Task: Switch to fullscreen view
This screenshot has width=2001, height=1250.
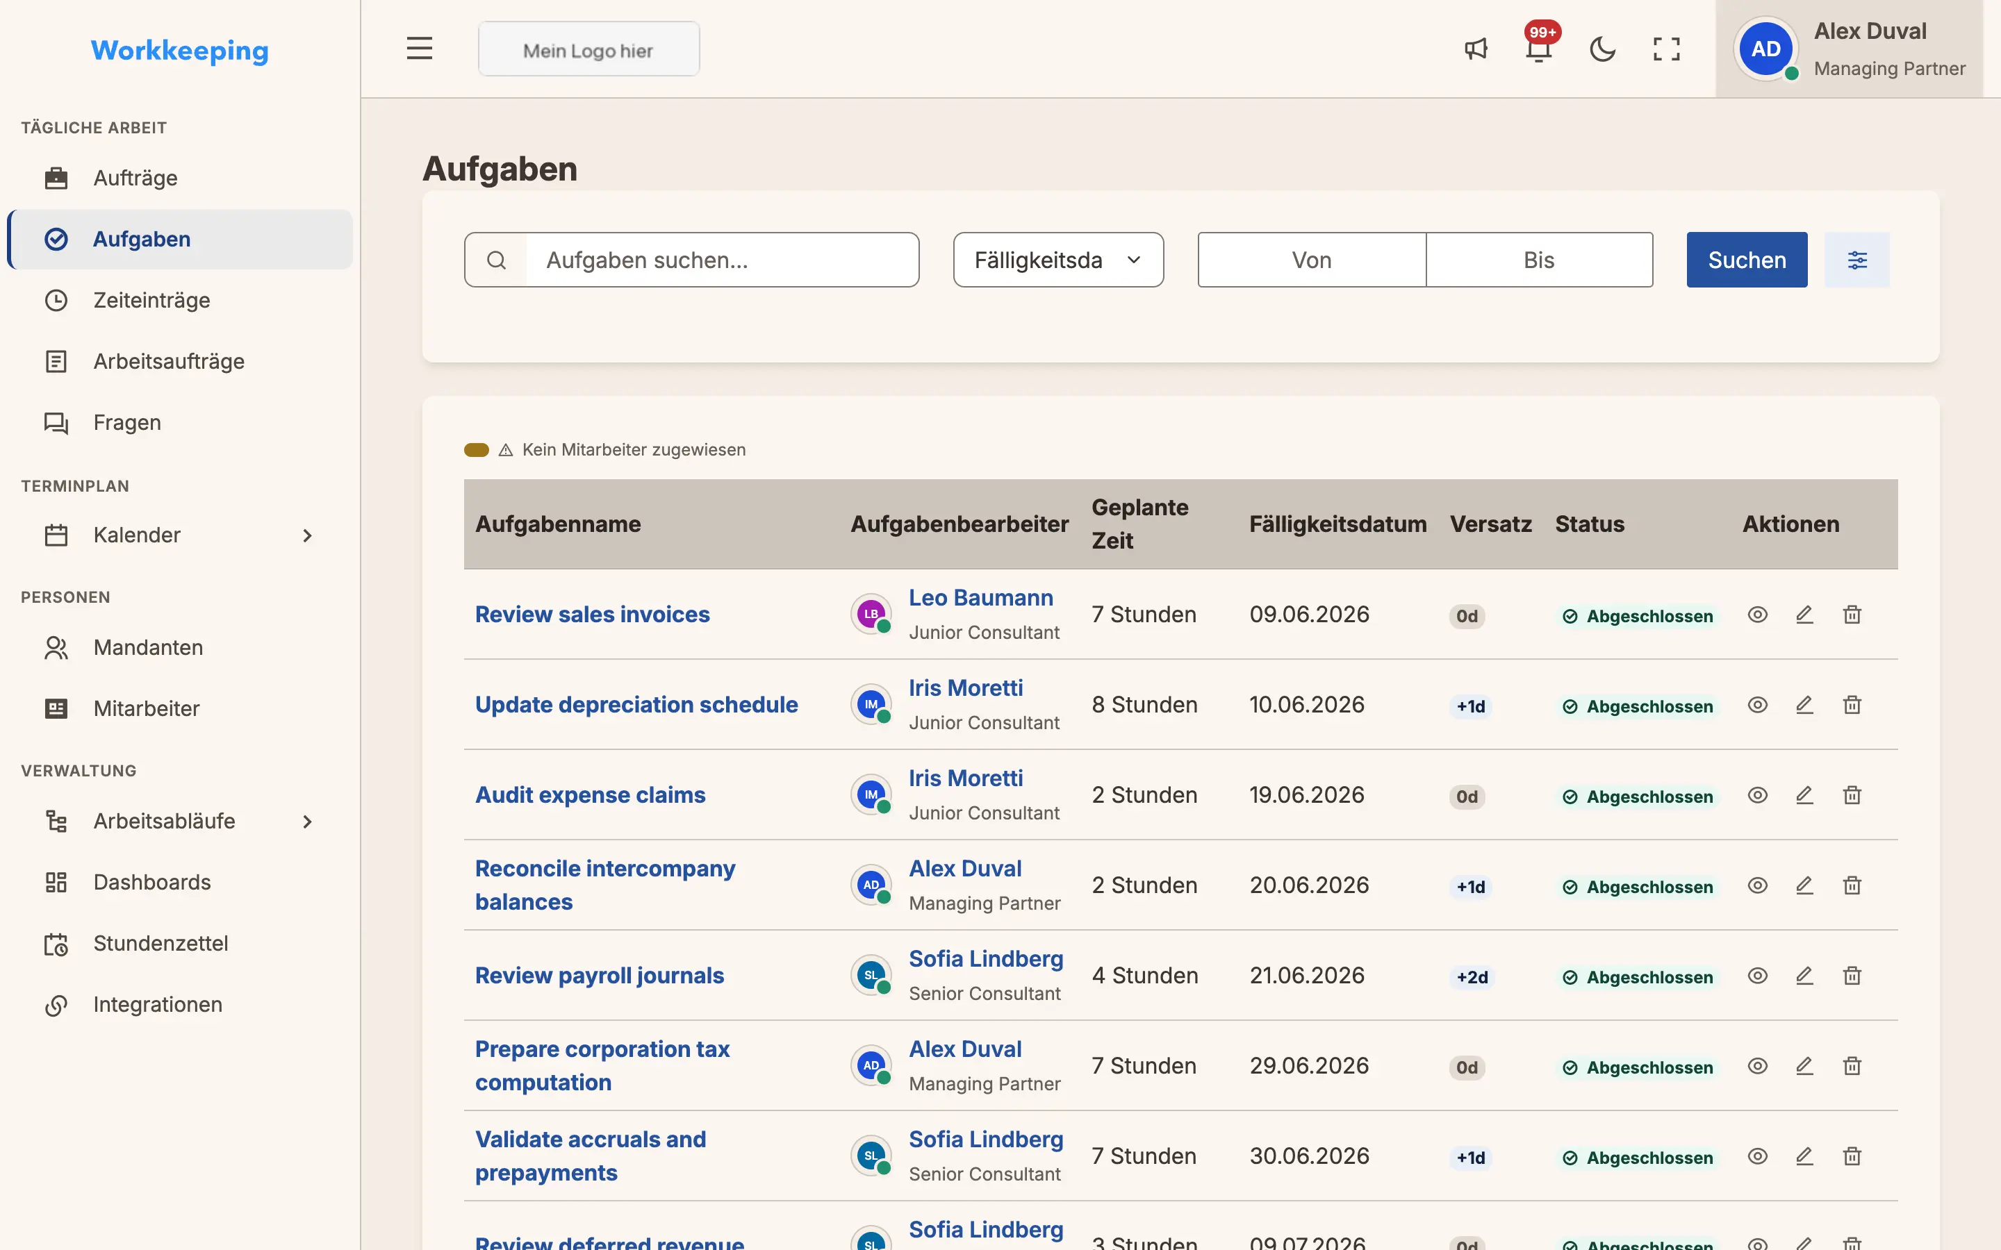Action: coord(1666,49)
